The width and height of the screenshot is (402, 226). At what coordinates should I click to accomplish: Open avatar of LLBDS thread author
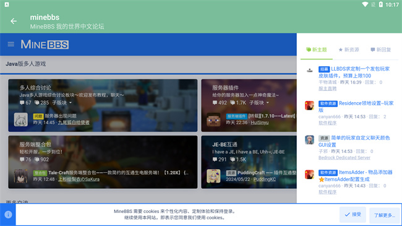(309, 71)
